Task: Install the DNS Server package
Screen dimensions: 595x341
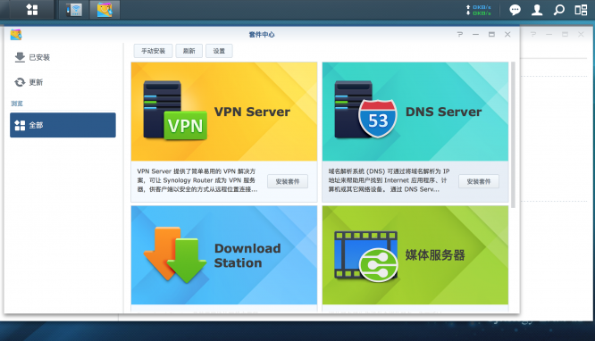Action: tap(479, 181)
